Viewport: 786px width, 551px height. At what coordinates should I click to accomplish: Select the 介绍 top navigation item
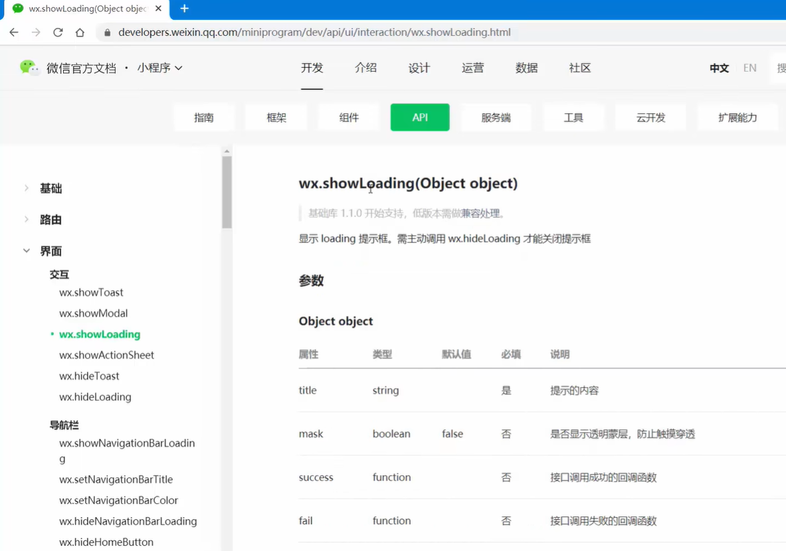[365, 68]
